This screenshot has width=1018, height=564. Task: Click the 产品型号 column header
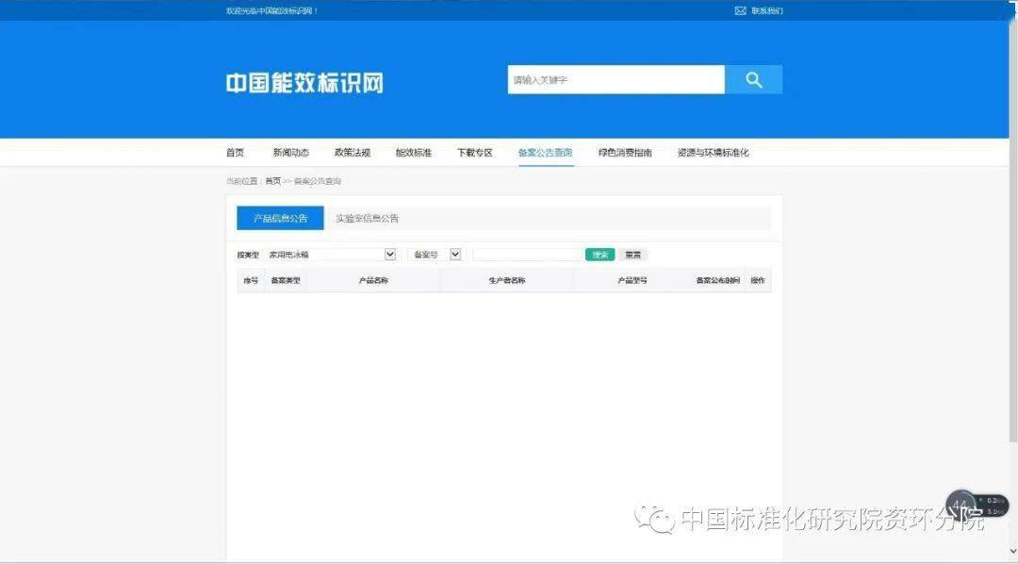click(x=632, y=281)
